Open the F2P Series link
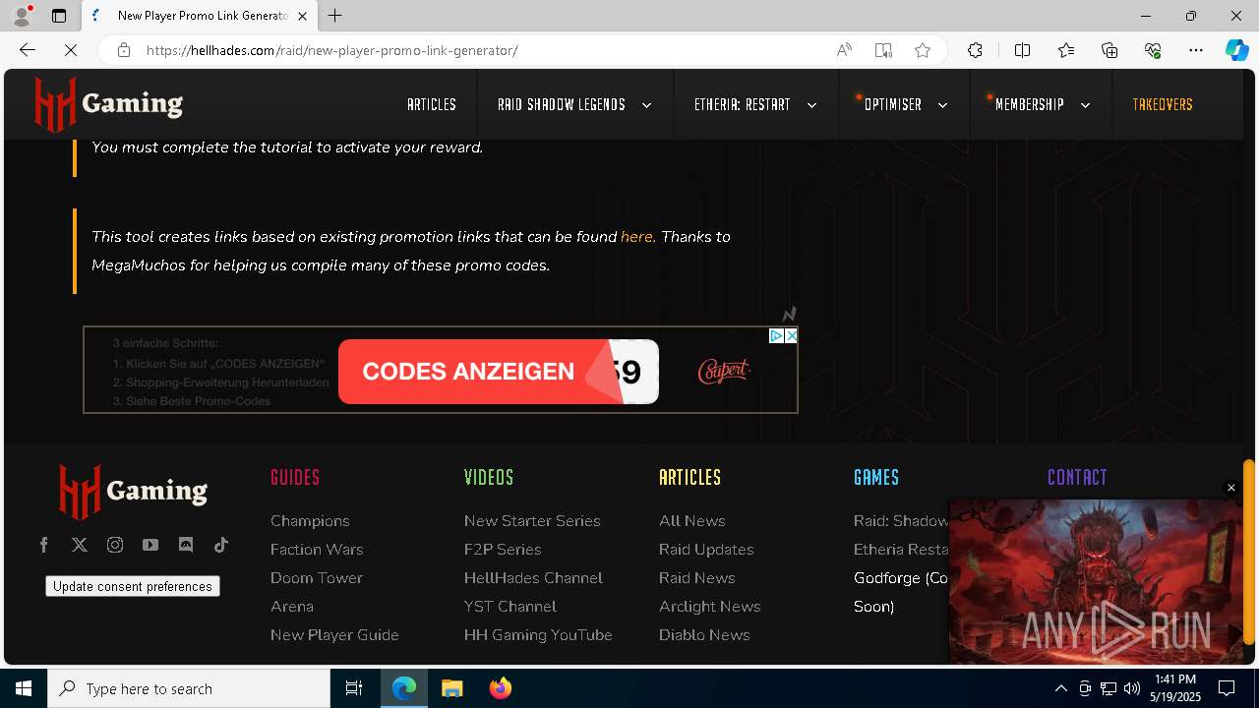This screenshot has width=1259, height=708. pos(503,550)
